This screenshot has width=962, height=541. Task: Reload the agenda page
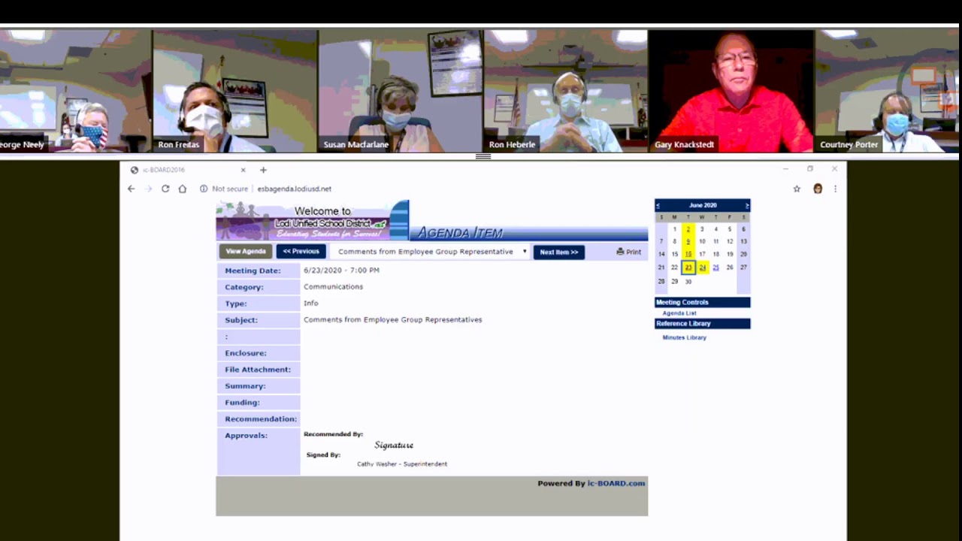click(x=165, y=189)
